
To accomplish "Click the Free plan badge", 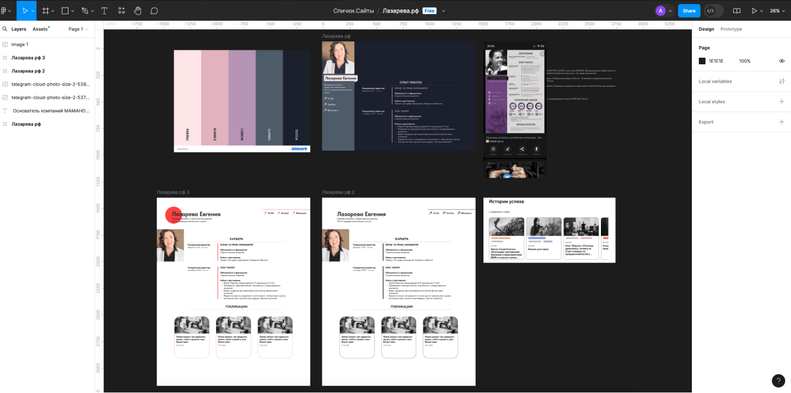I will [429, 11].
